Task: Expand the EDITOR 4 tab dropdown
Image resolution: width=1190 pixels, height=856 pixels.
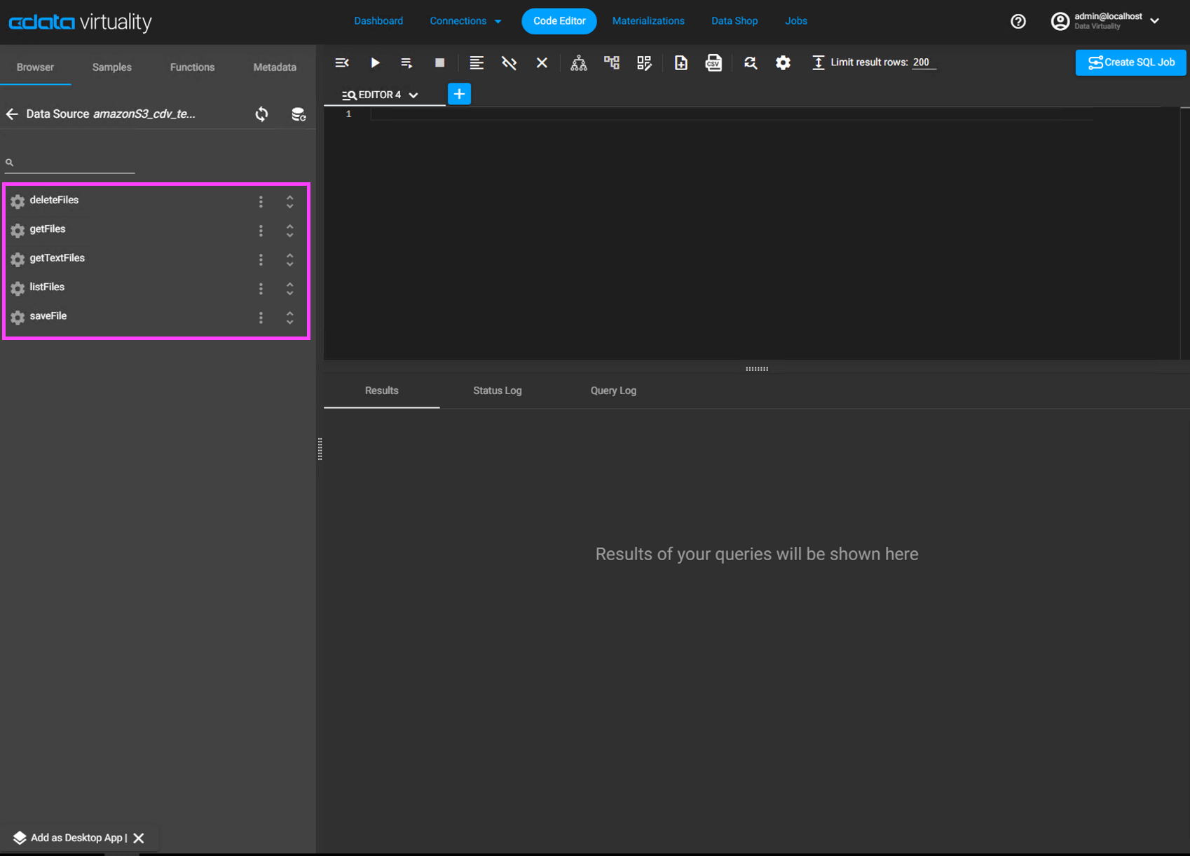Action: coord(413,95)
